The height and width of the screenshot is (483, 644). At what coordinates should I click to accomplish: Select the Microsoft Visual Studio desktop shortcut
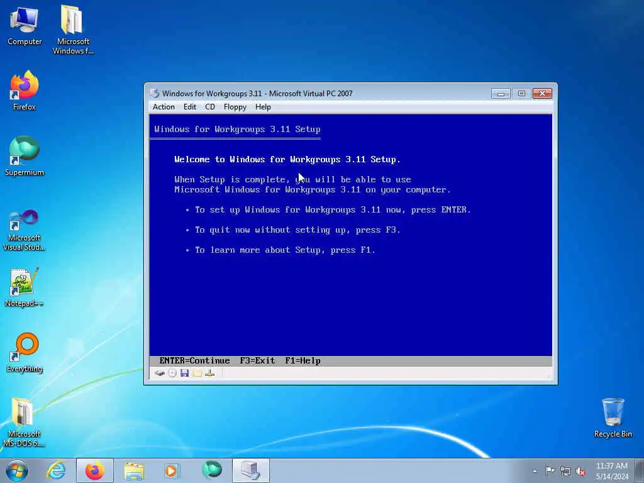(25, 230)
